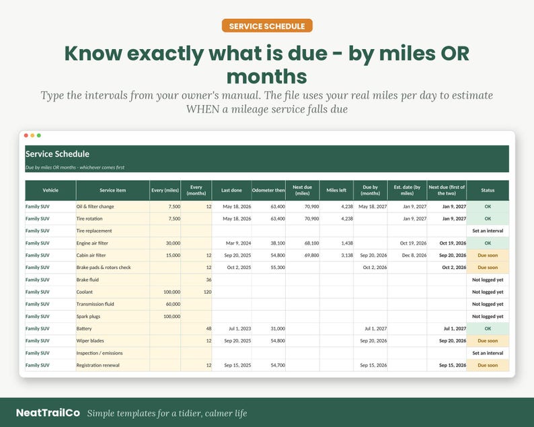Click the yellow minimize dot of the mockup window

coord(32,136)
